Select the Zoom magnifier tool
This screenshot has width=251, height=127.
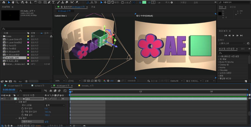pyautogui.click(x=17, y=2)
